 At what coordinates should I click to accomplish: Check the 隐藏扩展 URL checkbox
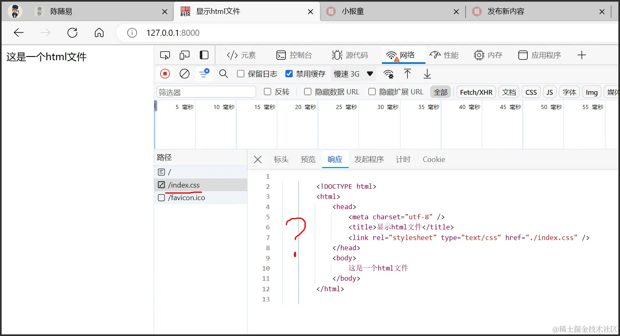tap(372, 92)
